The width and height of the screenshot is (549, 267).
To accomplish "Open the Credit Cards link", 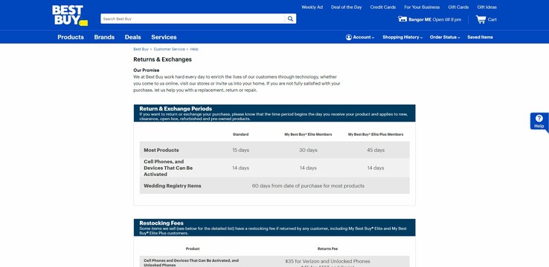I will [x=383, y=7].
